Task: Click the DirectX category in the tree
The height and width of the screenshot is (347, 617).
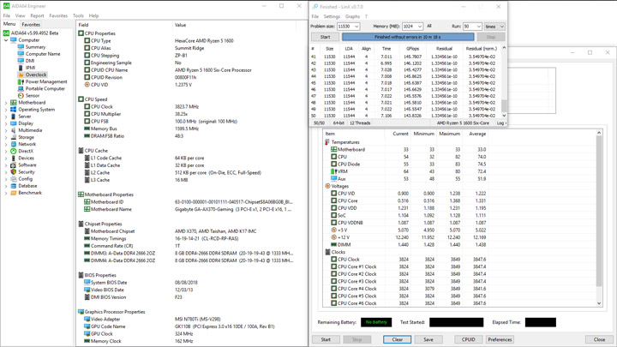Action: tap(26, 151)
